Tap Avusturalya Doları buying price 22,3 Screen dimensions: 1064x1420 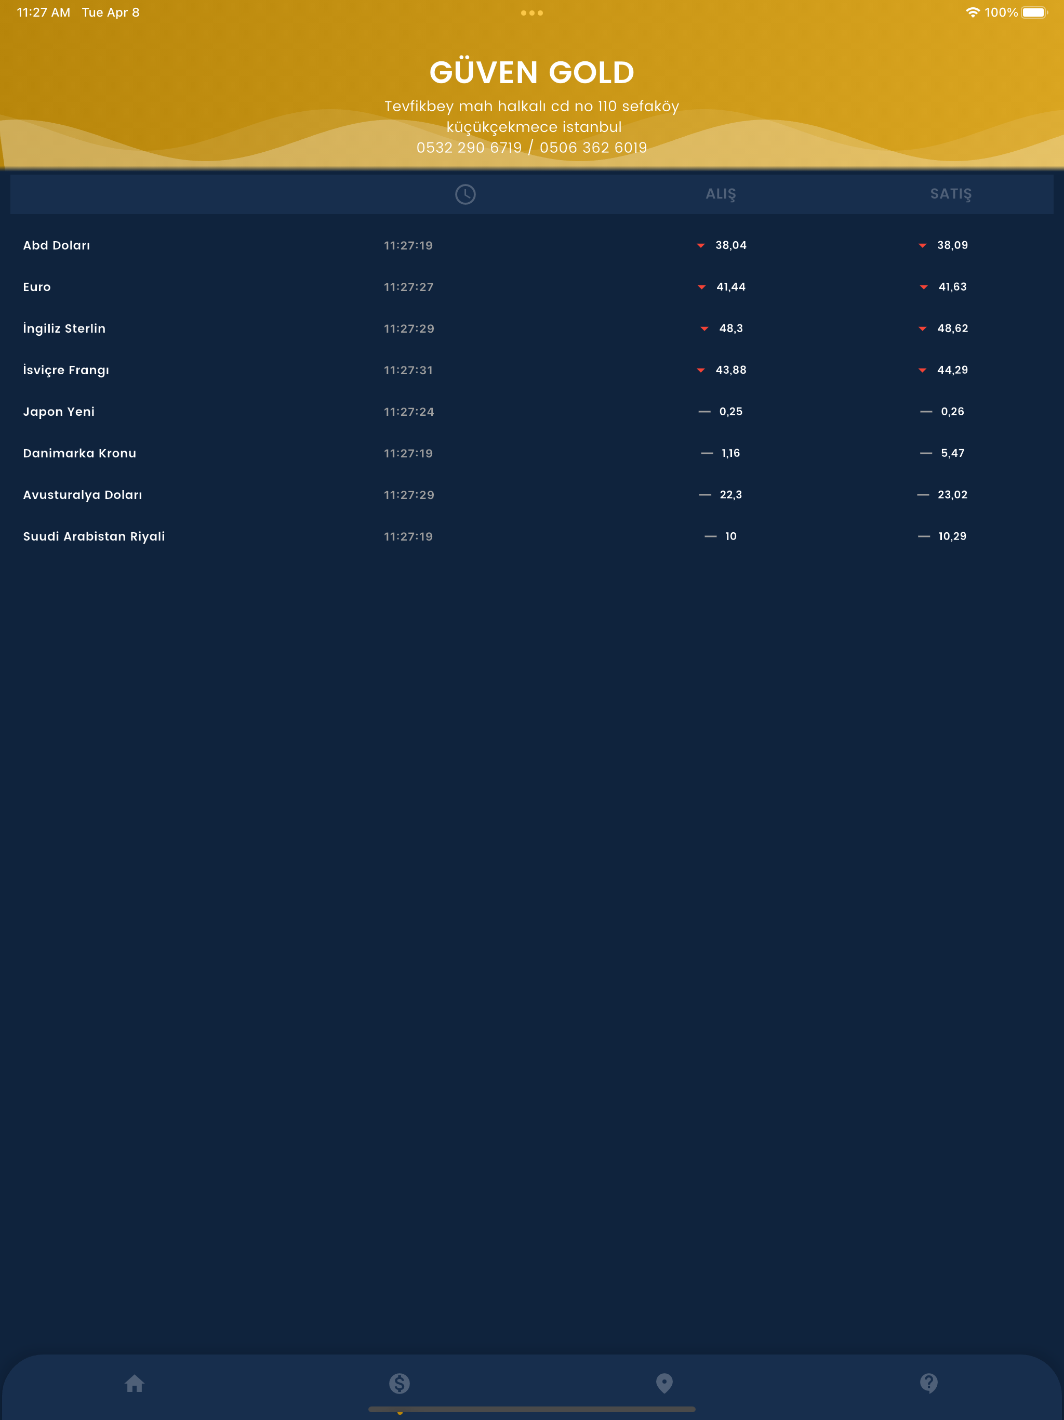[731, 494]
